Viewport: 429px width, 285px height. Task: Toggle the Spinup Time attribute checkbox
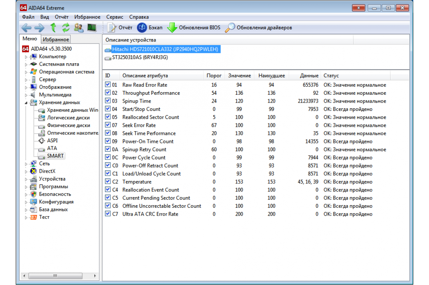108,101
